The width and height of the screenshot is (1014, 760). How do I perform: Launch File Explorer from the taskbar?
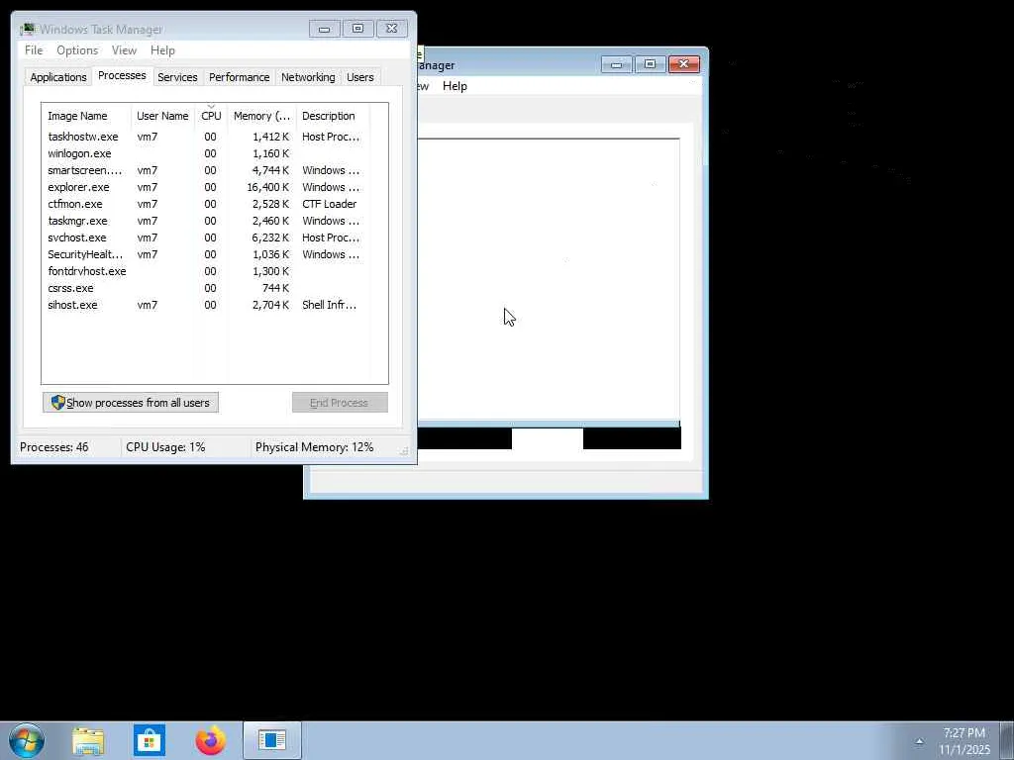tap(88, 740)
